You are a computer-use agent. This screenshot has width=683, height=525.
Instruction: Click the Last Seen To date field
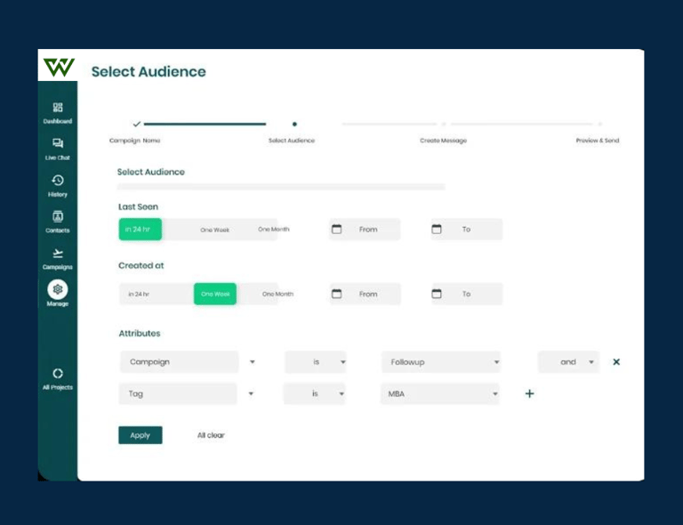(467, 230)
